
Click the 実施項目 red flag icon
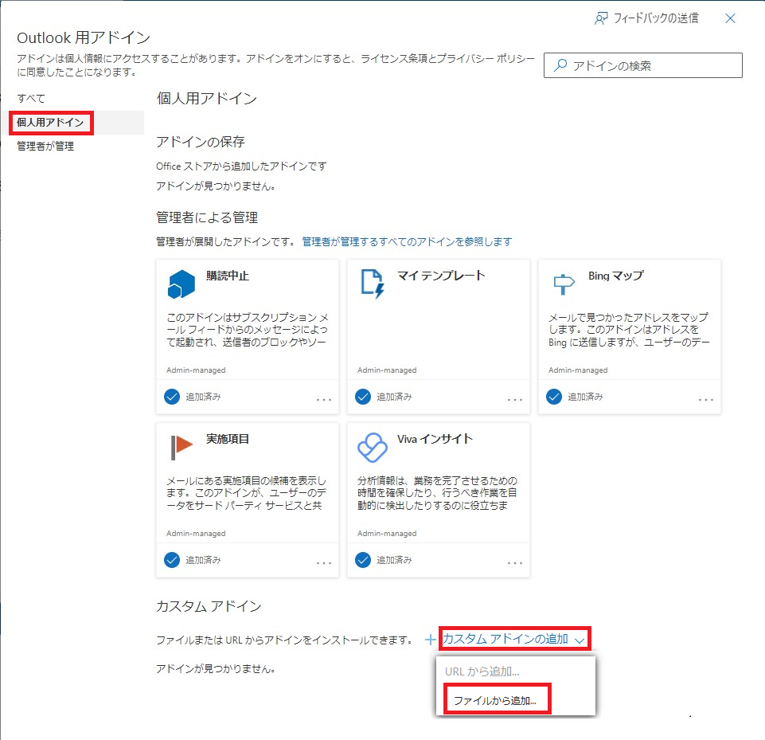[181, 447]
